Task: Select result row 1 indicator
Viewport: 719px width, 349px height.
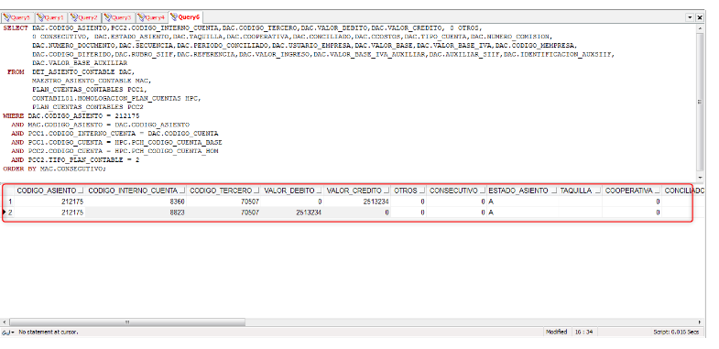Action: (8, 202)
